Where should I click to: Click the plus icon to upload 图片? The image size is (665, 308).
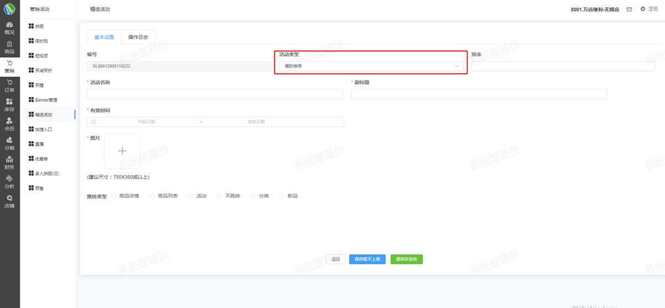pyautogui.click(x=122, y=151)
